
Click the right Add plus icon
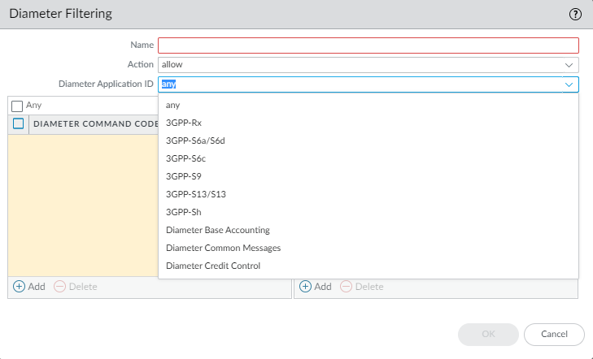(x=306, y=287)
